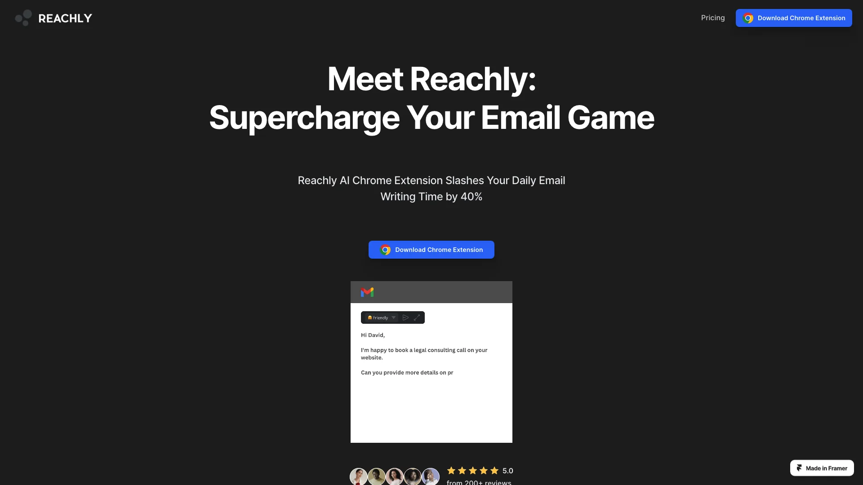
Task: Click the Gmail 'M' icon in preview
Action: click(367, 292)
